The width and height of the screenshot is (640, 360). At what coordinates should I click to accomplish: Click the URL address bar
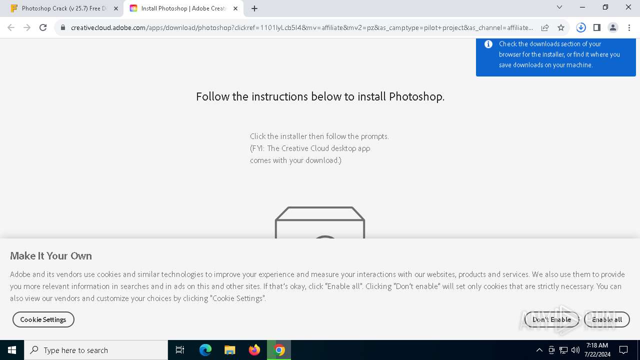pos(301,27)
